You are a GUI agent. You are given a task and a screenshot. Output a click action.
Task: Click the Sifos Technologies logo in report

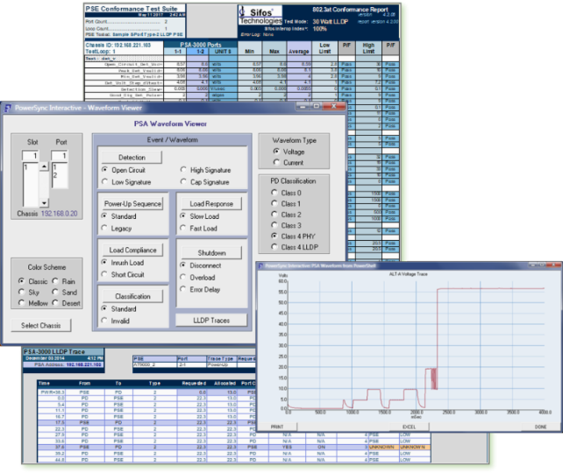point(260,15)
